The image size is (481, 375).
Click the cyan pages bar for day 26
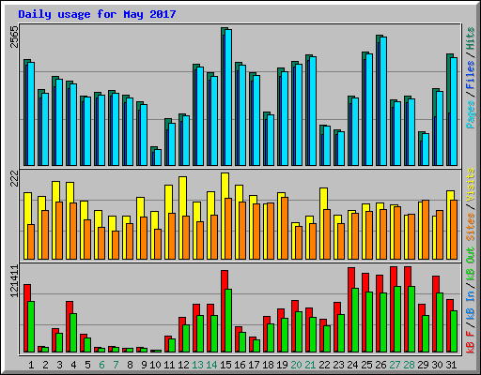[383, 101]
